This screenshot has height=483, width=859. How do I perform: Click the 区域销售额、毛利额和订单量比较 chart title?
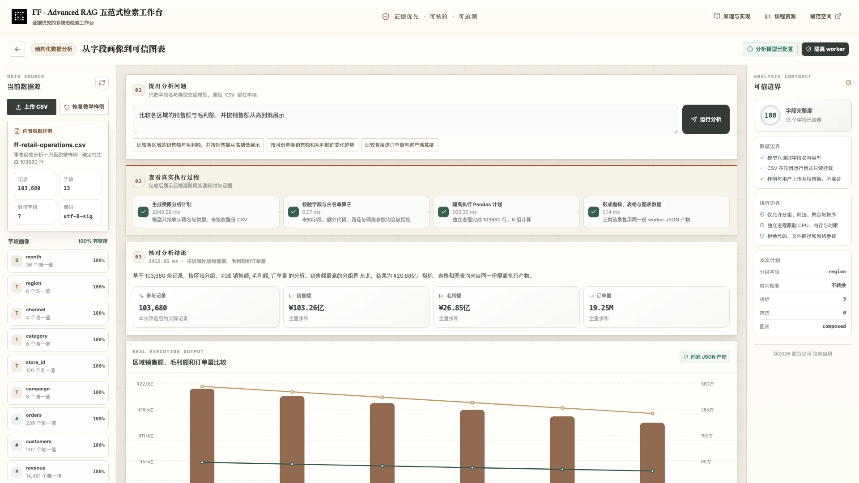[x=179, y=362]
